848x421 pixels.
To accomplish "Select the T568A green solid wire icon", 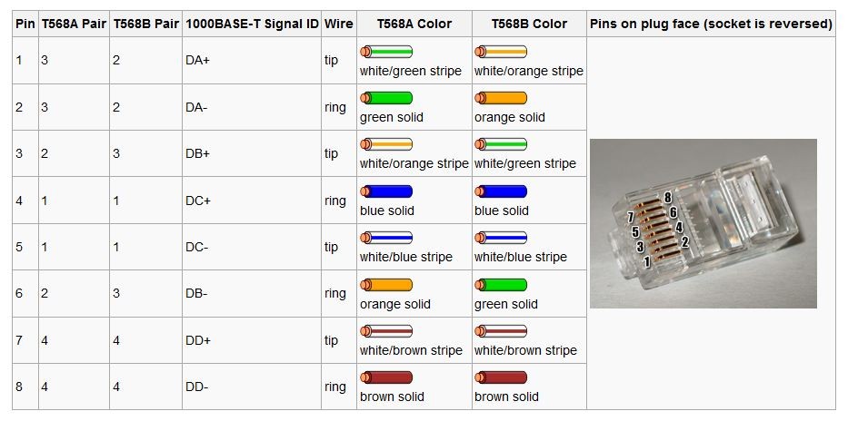I will click(x=386, y=98).
